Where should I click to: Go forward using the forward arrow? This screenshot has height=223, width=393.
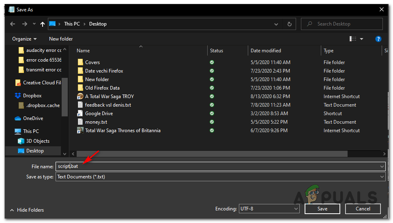pyautogui.click(x=25, y=24)
